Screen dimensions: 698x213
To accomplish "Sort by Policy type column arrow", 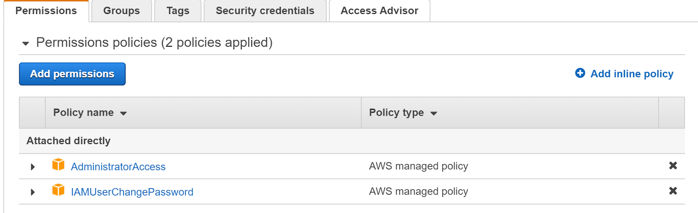I will 434,113.
